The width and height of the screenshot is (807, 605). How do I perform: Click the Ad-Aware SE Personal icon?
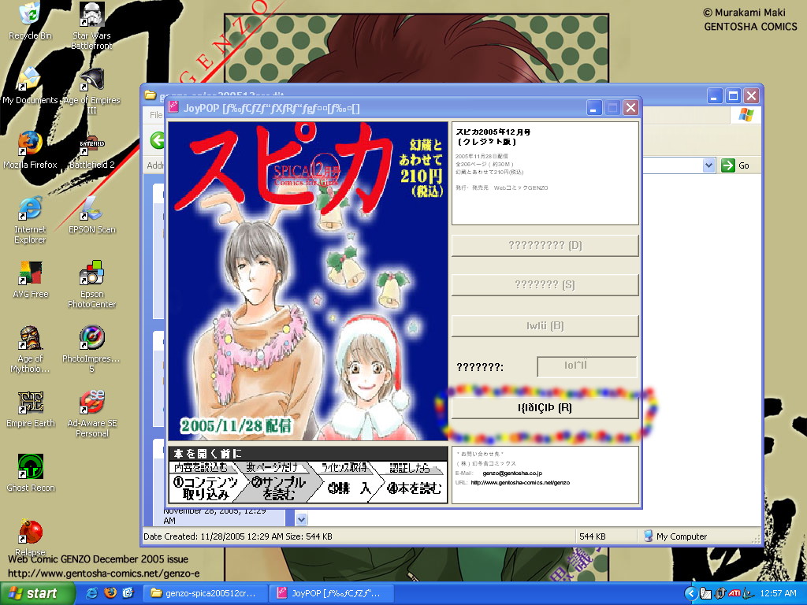[92, 403]
